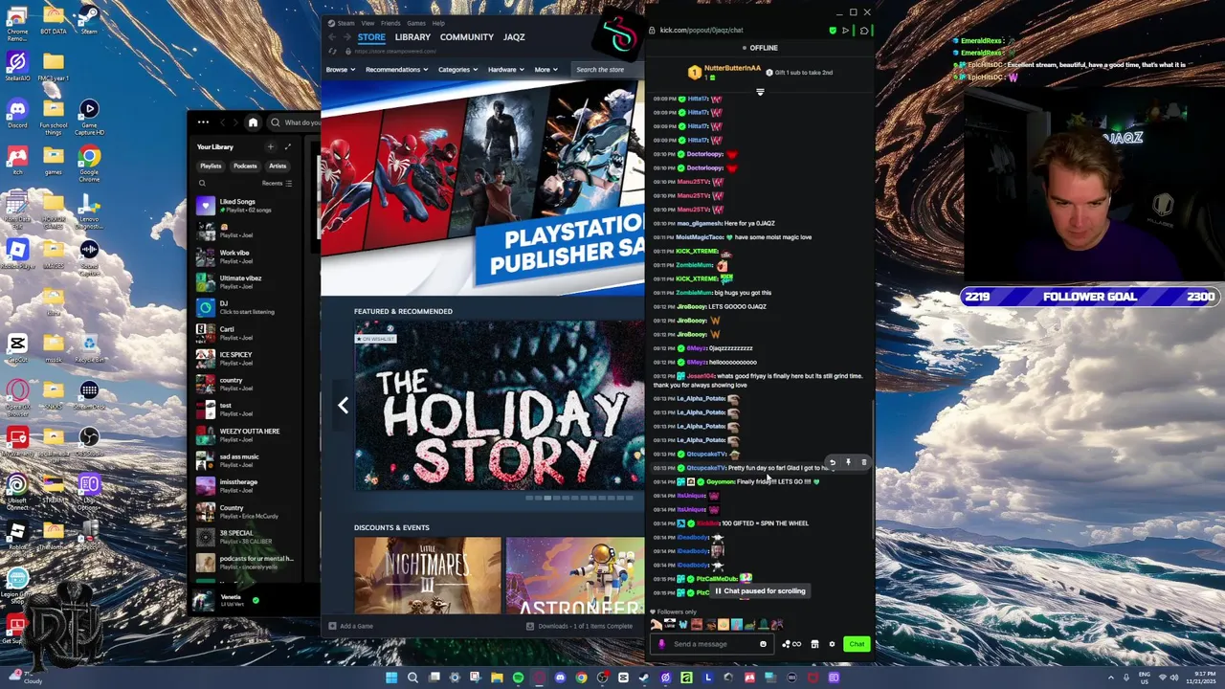Open Kick gift shop icon

pyautogui.click(x=814, y=644)
